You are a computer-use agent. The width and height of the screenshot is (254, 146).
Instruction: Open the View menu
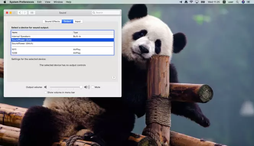tap(47, 2)
